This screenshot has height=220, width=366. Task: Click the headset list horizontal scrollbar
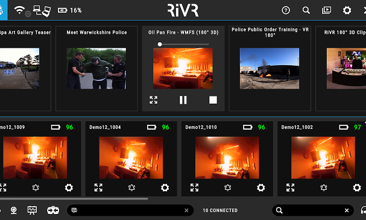(74, 199)
